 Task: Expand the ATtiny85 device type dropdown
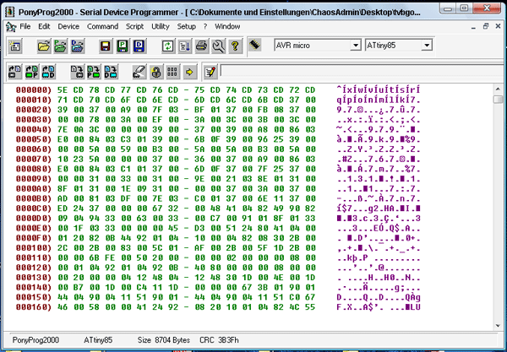tap(427, 46)
